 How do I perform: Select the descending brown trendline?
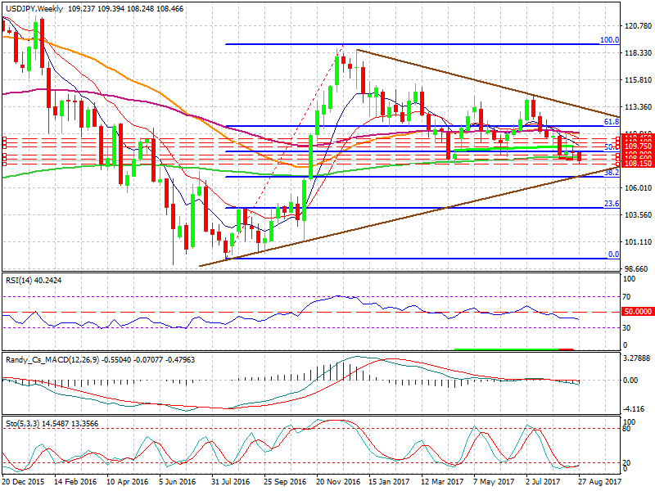coord(491,83)
